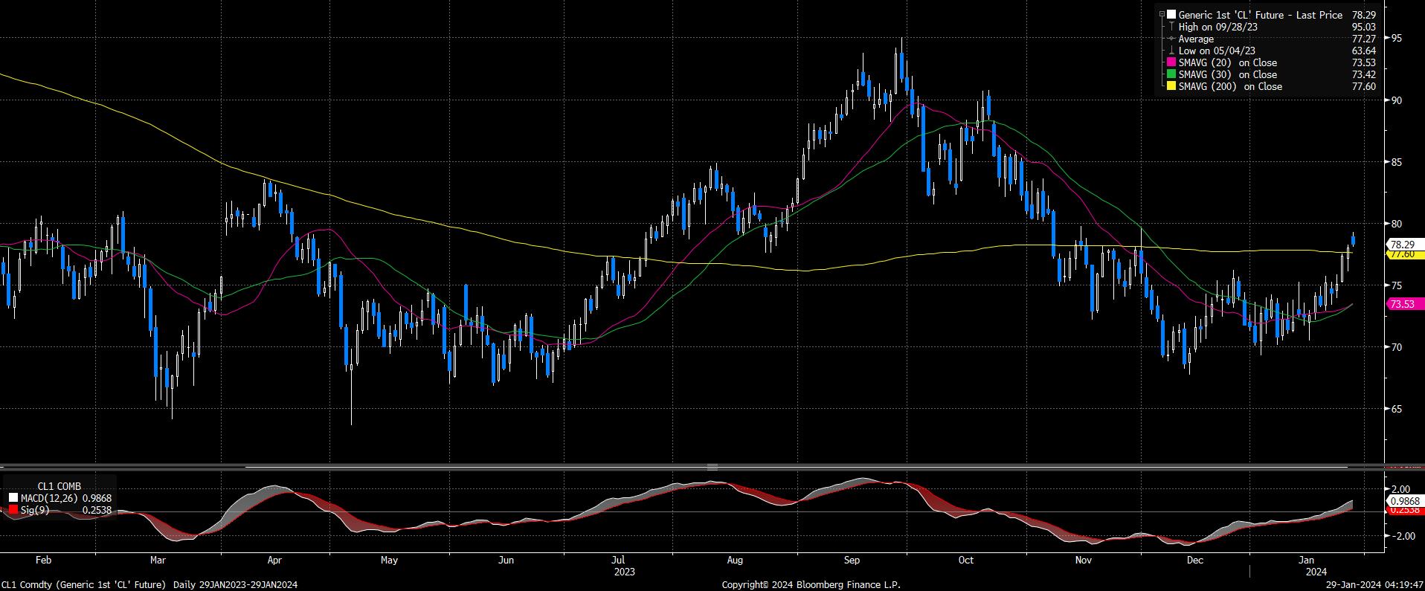
Task: Click the green SMAVG (30) color swatch
Action: 1171,74
